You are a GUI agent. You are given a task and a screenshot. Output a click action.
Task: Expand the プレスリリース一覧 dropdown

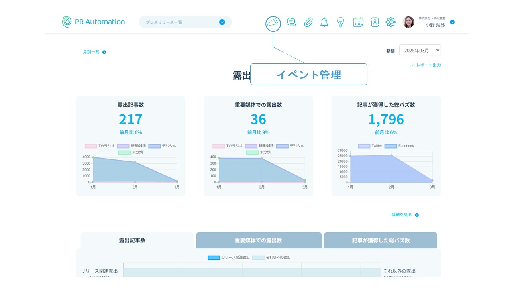[x=222, y=22]
